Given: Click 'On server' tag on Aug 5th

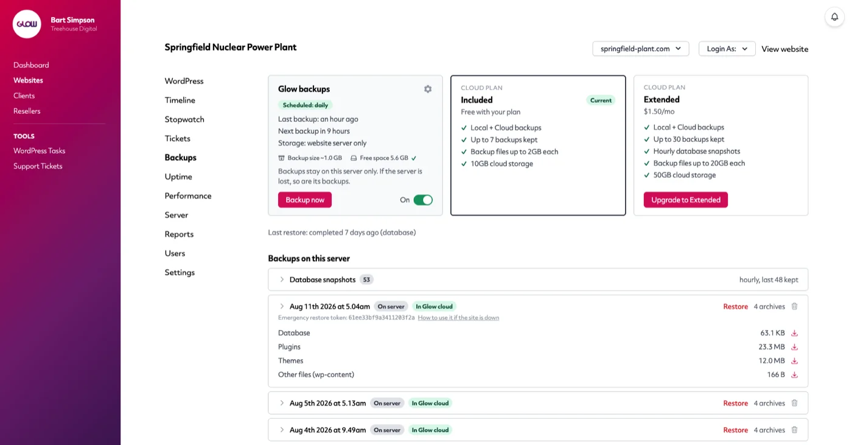Looking at the screenshot, I should tap(387, 404).
